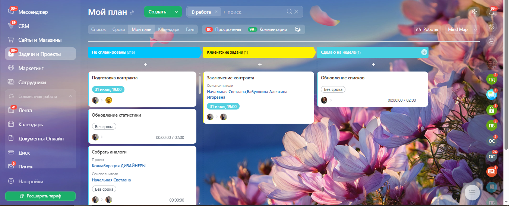Open the chat search icon in right panel
This screenshot has width=509, height=206.
tap(492, 40)
